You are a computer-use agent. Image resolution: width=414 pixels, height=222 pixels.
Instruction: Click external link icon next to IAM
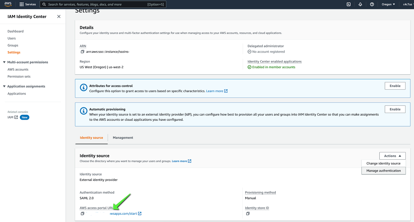coord(16,117)
